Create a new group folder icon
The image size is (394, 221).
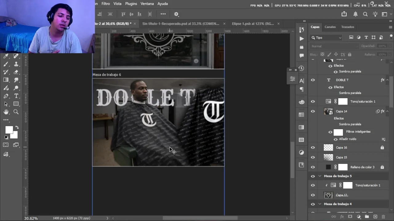pyautogui.click(x=367, y=217)
